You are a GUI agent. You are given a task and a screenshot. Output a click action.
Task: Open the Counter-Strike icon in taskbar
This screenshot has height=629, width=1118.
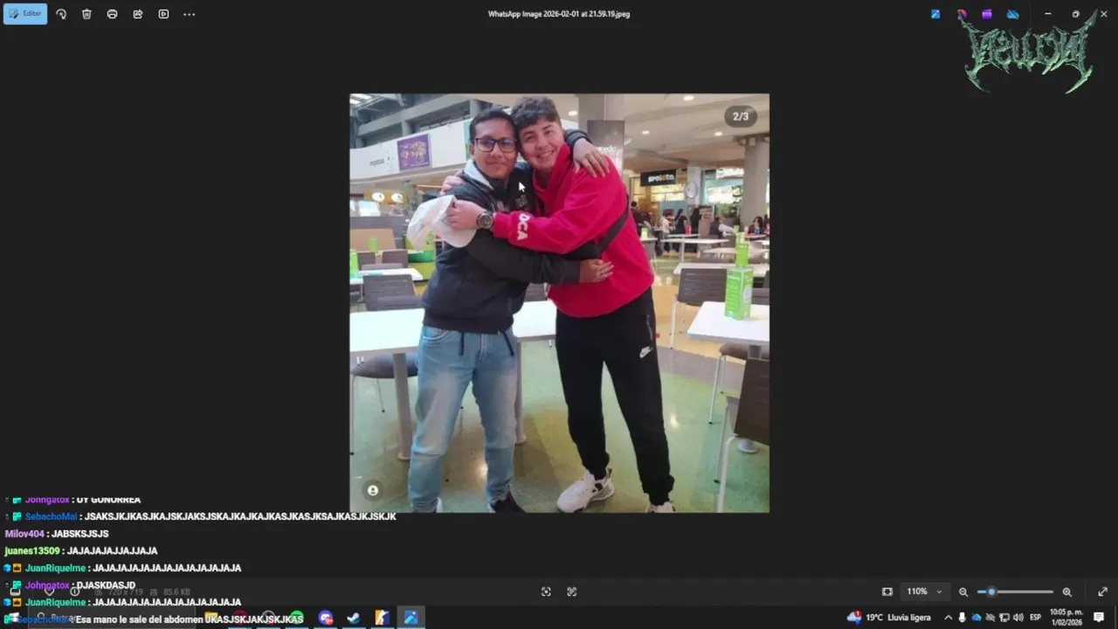click(382, 618)
